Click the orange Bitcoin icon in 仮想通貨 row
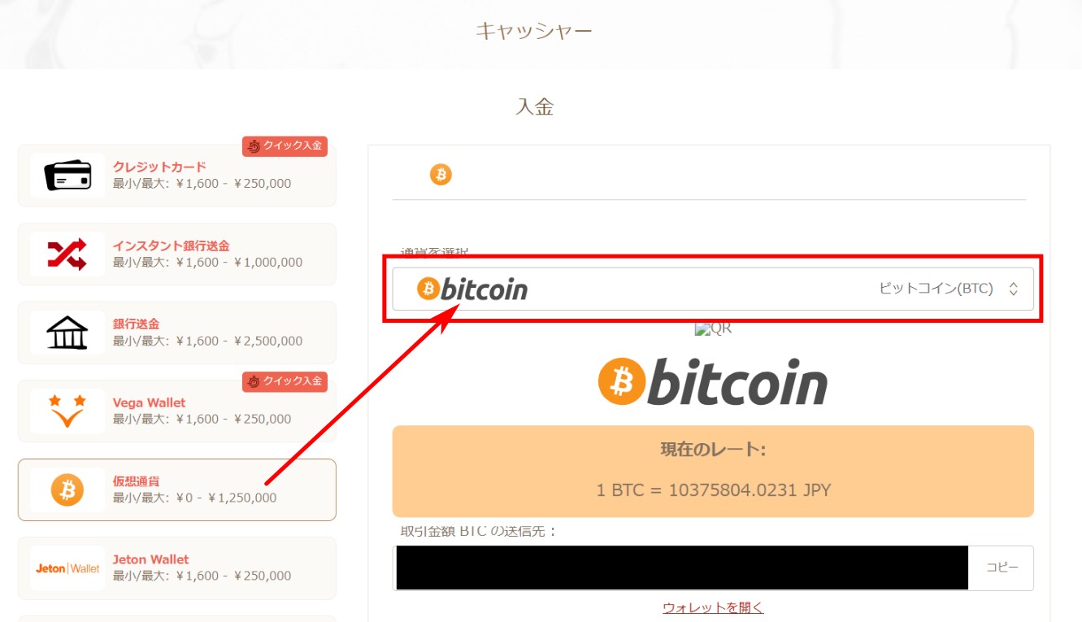 [67, 489]
